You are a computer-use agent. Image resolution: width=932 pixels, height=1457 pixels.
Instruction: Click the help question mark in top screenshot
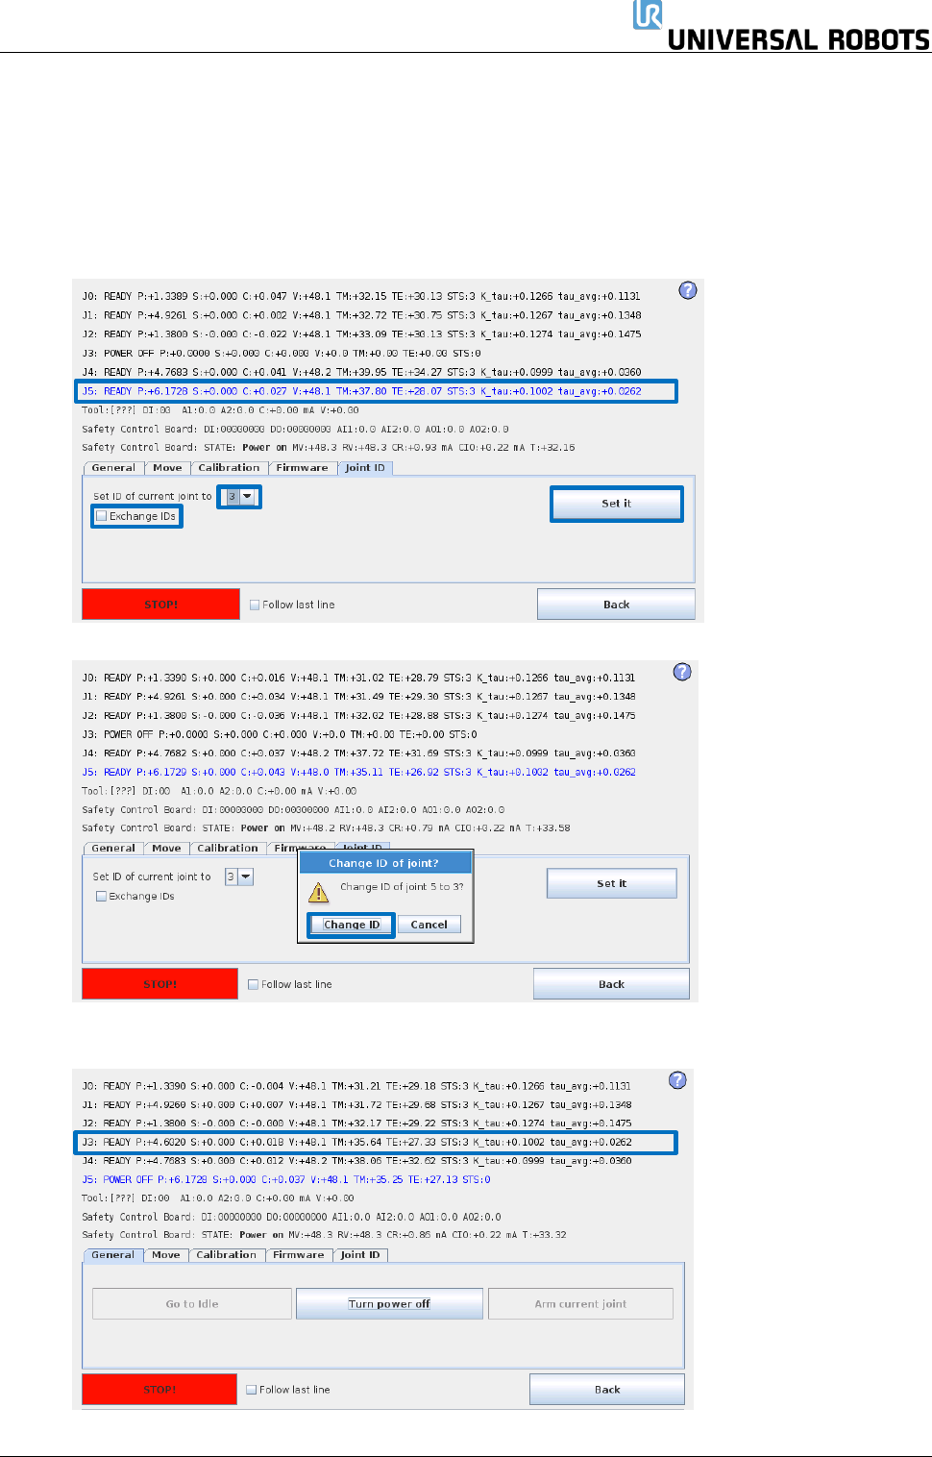(688, 290)
